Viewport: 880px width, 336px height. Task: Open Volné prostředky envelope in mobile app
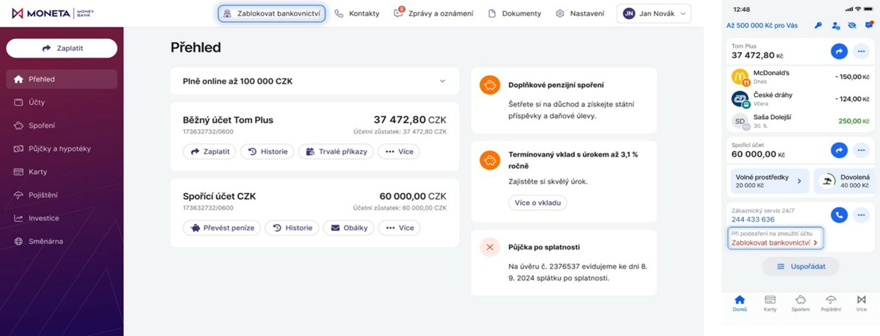click(770, 181)
